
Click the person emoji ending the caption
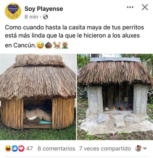(x=65, y=45)
